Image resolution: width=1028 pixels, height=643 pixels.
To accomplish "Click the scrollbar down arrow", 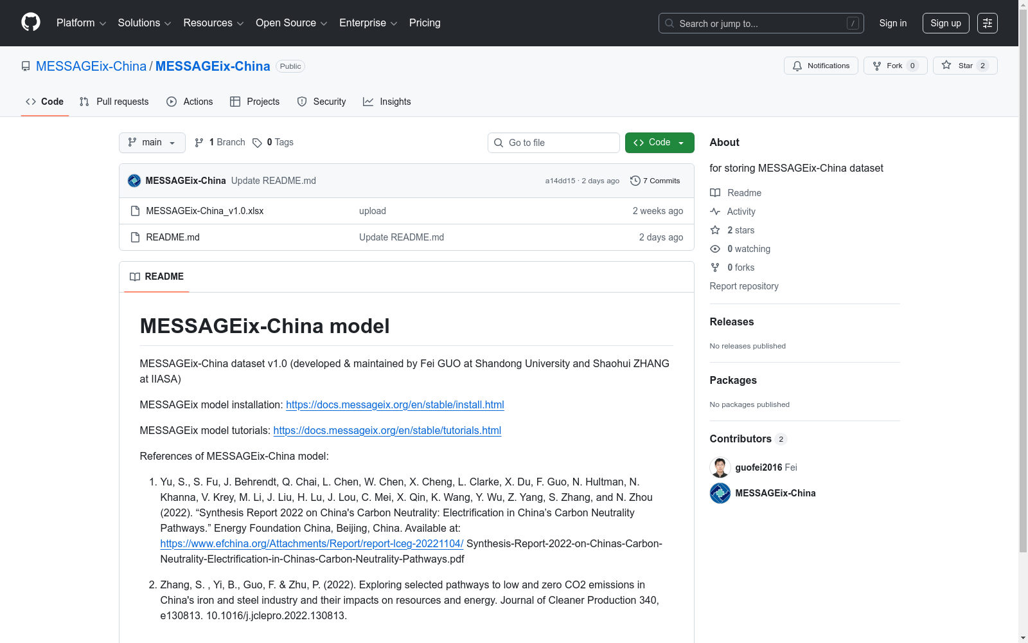I will coord(1023,638).
